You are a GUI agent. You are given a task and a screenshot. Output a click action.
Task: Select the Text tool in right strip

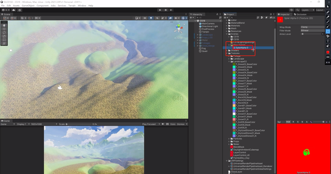[x=328, y=41]
